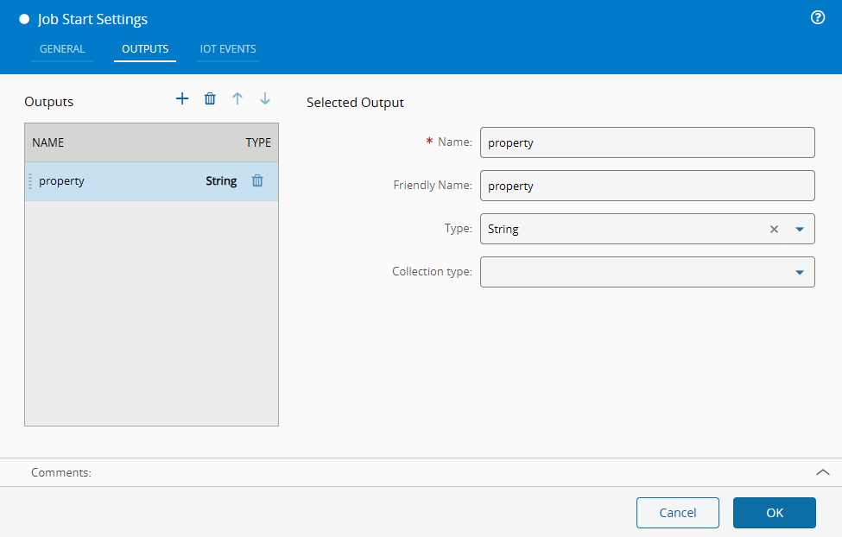
Task: Move selected output down with arrow
Action: (x=265, y=99)
